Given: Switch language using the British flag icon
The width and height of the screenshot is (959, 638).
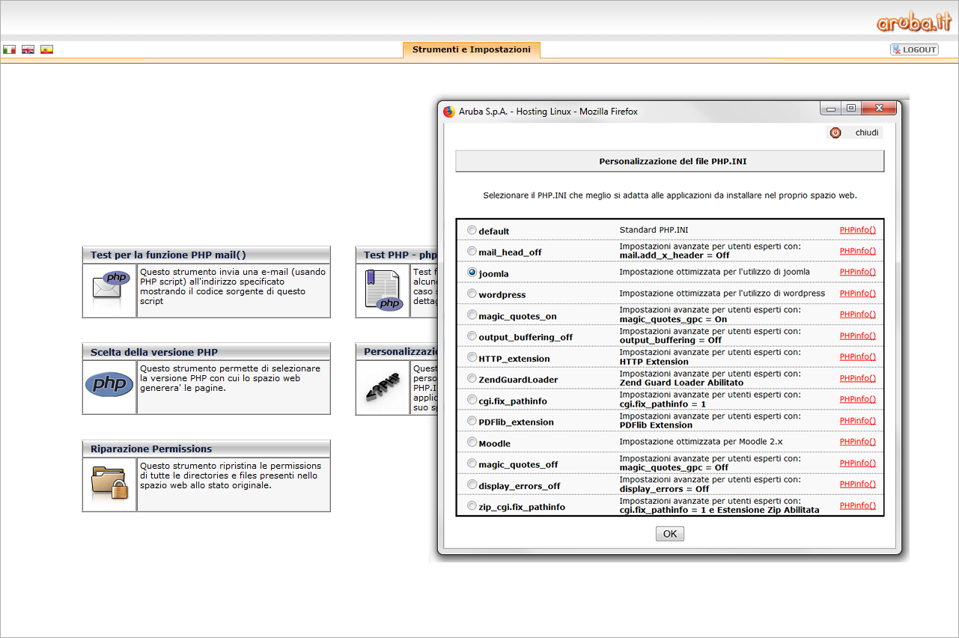Looking at the screenshot, I should [x=28, y=50].
